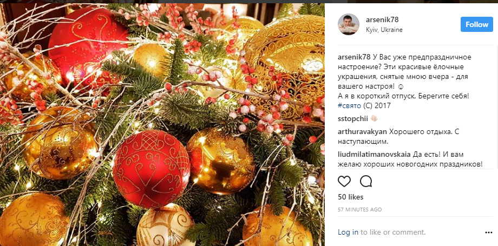Click the Log in link
The height and width of the screenshot is (246, 498).
coord(348,232)
